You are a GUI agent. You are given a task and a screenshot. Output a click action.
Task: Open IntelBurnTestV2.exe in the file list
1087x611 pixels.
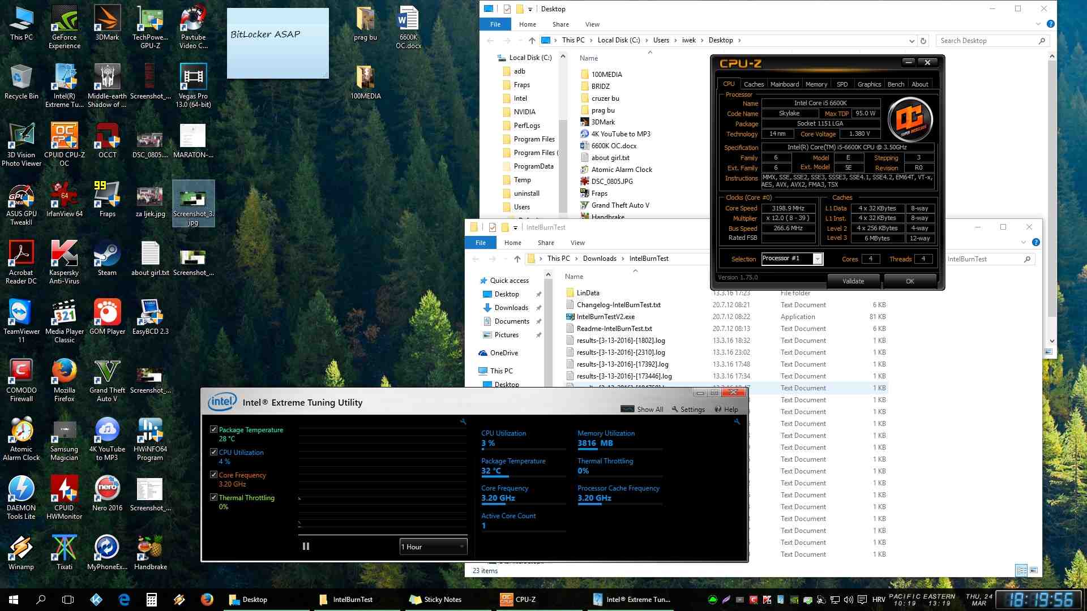605,317
